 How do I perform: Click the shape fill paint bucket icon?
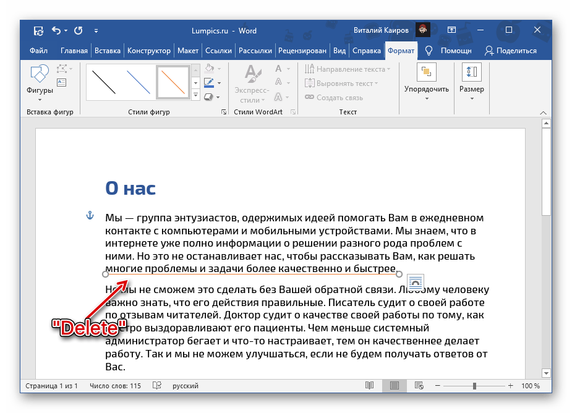coord(209,69)
